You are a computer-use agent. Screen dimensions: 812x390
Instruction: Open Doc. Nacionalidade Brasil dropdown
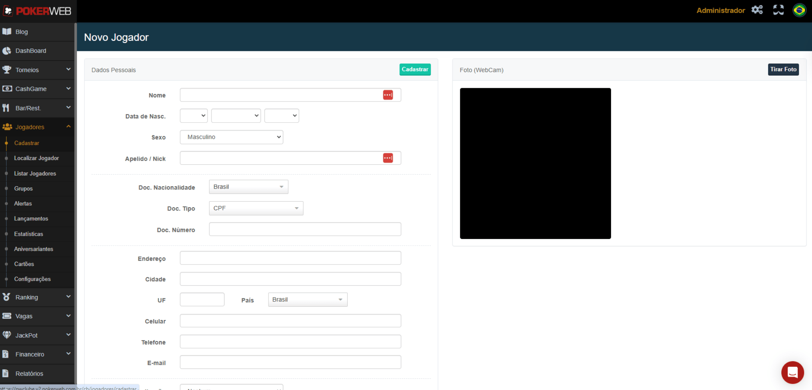tap(248, 187)
